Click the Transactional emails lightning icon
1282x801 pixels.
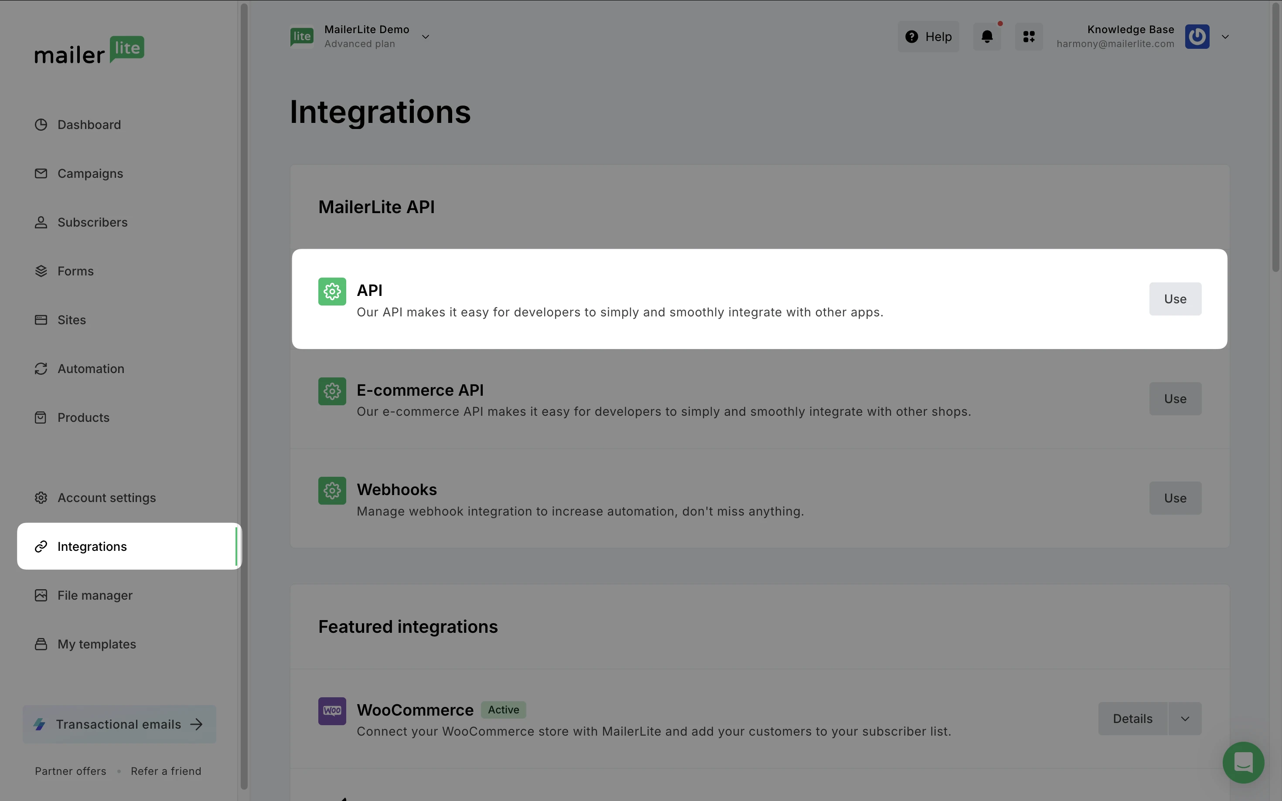tap(40, 724)
